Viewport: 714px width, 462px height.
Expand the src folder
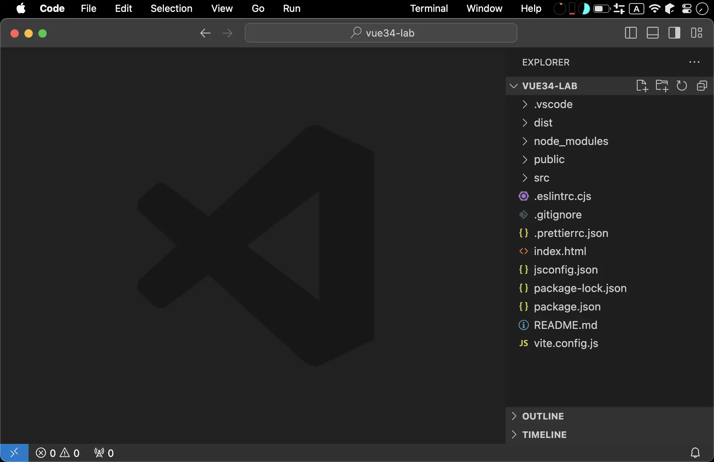click(x=609, y=178)
